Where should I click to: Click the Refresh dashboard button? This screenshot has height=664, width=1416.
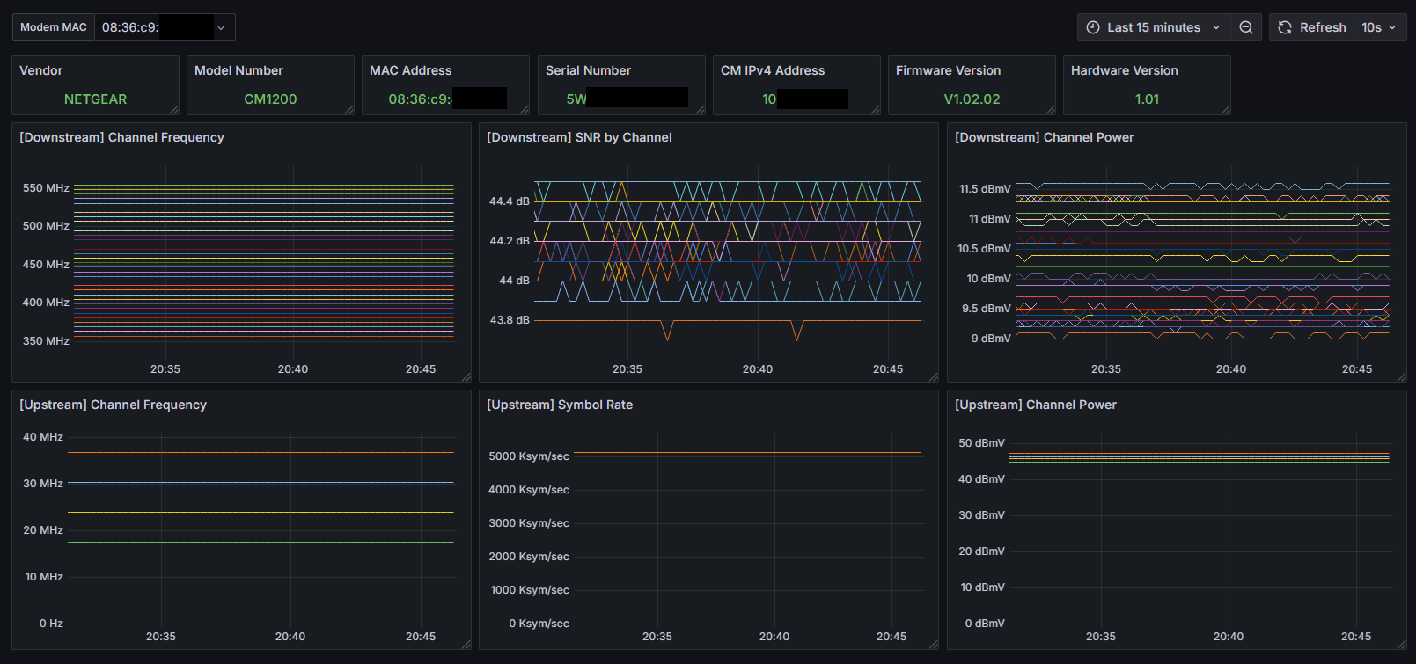pyautogui.click(x=1311, y=27)
